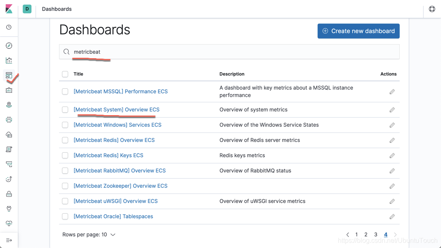Open Logs icon in sidebar
441x248 pixels.
click(x=9, y=149)
